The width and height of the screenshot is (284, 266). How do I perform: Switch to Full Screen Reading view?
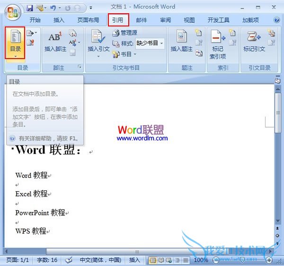point(161,260)
